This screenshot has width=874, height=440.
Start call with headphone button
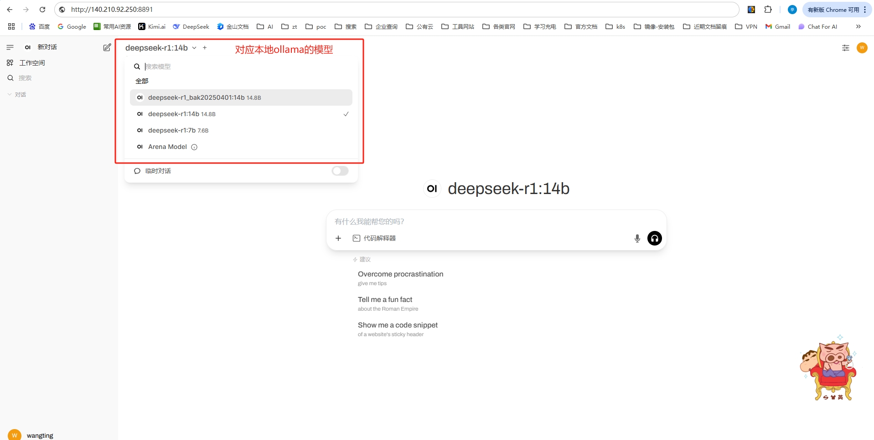click(655, 238)
